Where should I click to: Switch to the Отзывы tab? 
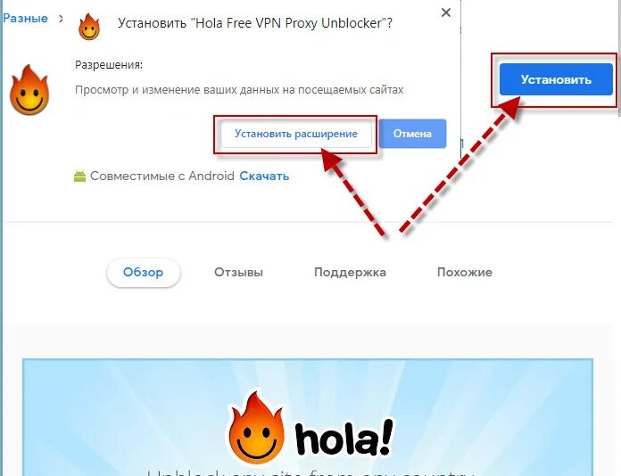coord(238,272)
